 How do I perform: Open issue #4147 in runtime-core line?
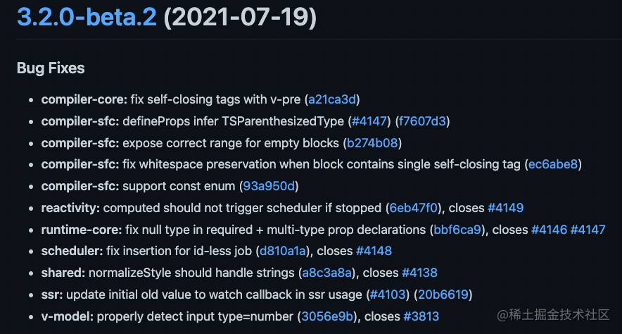(x=588, y=230)
